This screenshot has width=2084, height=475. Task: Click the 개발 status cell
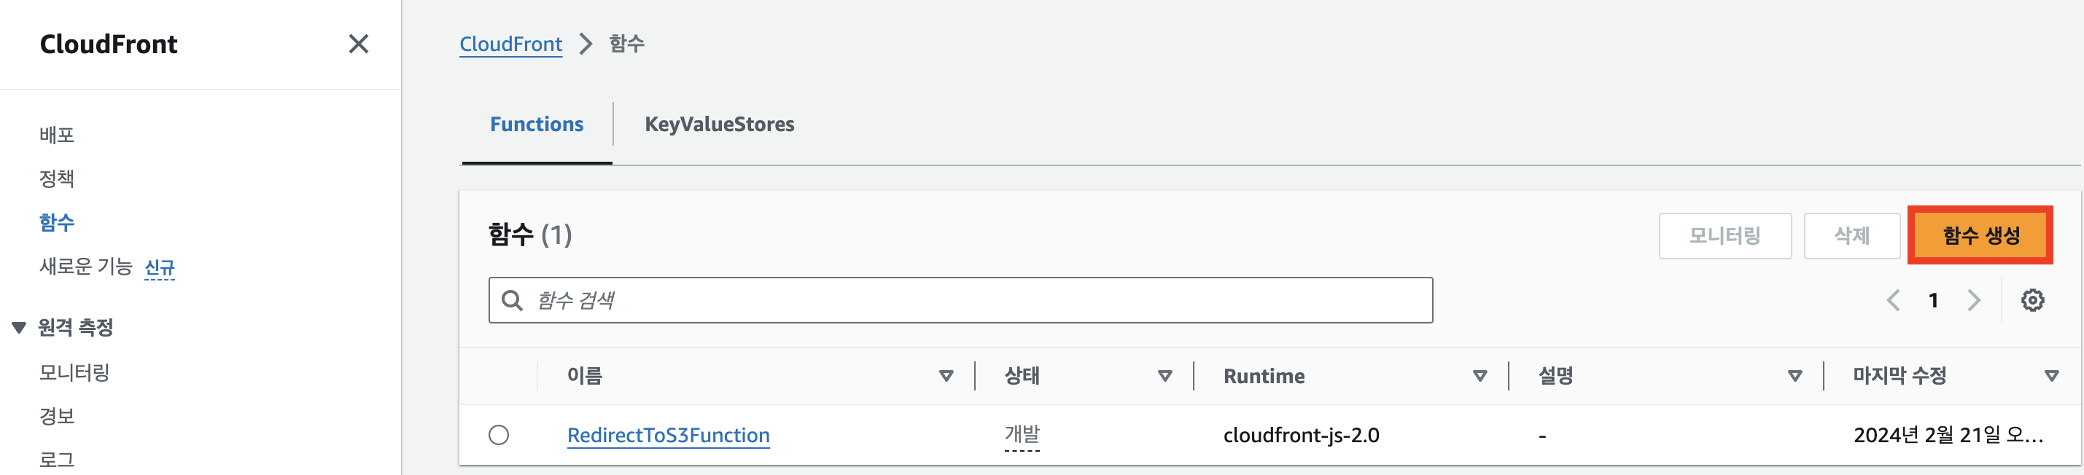[1022, 435]
